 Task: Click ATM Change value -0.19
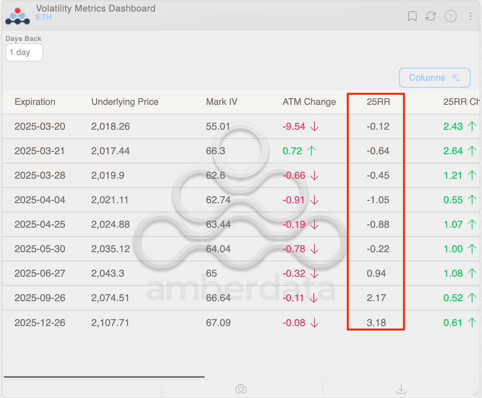tap(294, 224)
